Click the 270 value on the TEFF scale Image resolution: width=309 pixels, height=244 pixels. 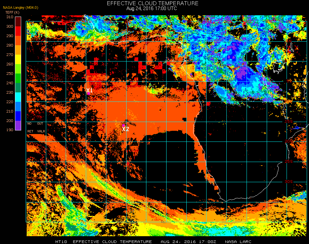coord(10,55)
